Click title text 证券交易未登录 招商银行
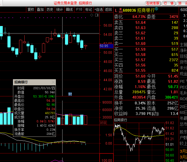The width and height of the screenshot is (187, 162). pos(73,3)
